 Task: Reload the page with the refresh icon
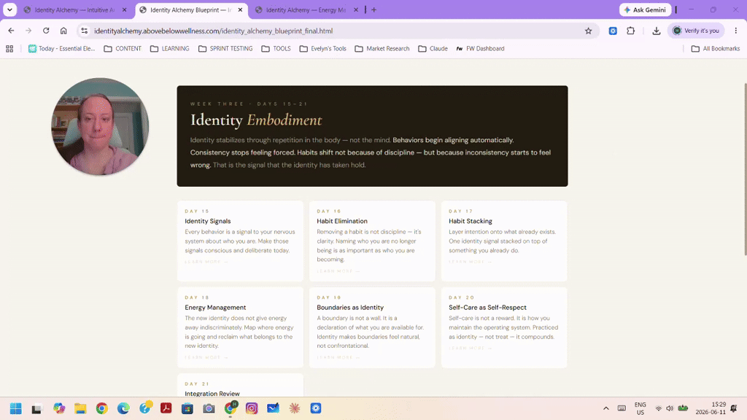click(46, 31)
